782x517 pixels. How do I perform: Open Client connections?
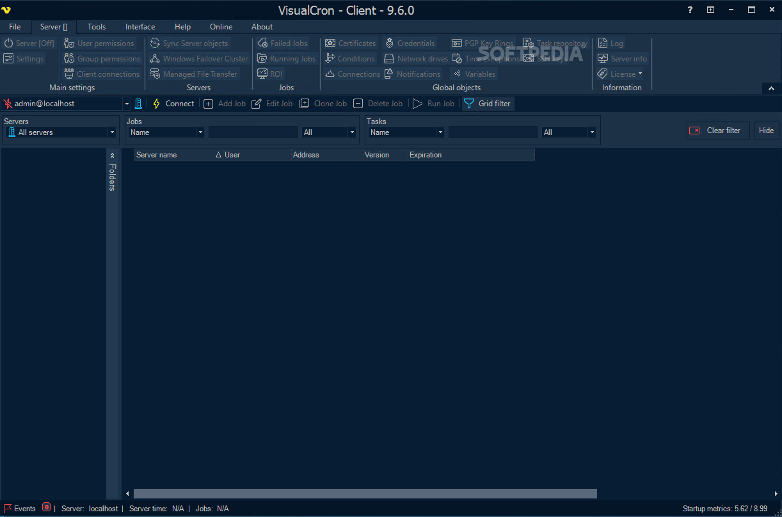(x=102, y=74)
